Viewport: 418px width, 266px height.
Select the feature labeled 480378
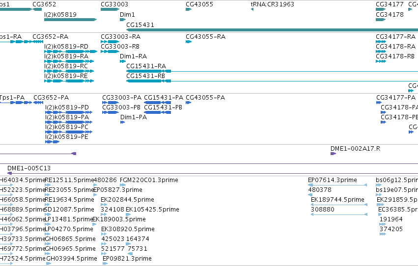320,190
